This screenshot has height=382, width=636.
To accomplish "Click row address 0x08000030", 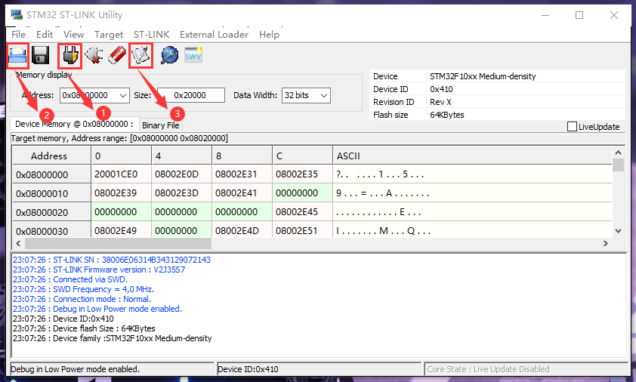I will point(51,230).
